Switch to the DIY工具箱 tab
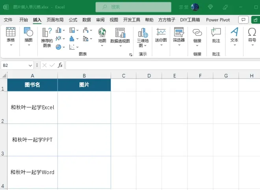 point(190,20)
